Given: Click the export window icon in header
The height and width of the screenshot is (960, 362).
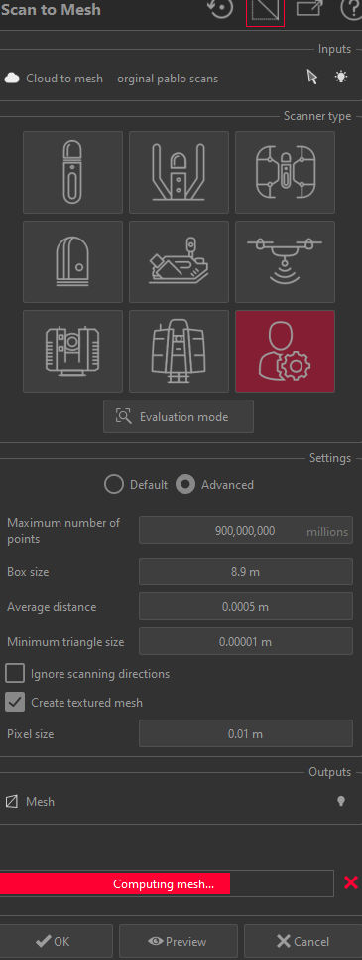Looking at the screenshot, I should tap(309, 9).
